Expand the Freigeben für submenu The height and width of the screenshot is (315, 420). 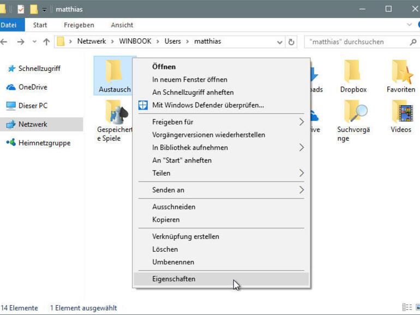pos(221,122)
